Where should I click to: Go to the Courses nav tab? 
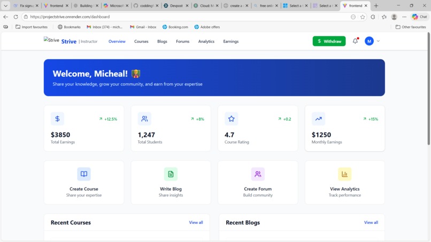pyautogui.click(x=141, y=42)
